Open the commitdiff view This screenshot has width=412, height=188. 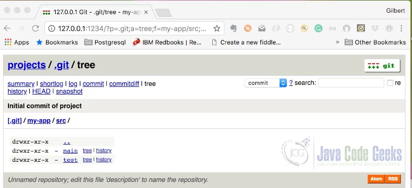click(x=124, y=84)
